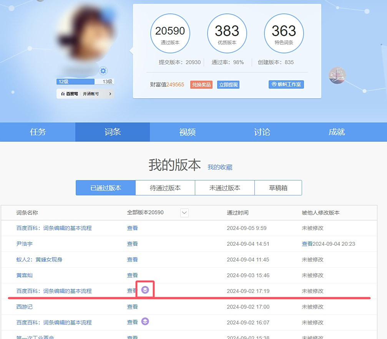
Task: Click the timestamp 2024-09-02 17:00
Action: pos(248,307)
